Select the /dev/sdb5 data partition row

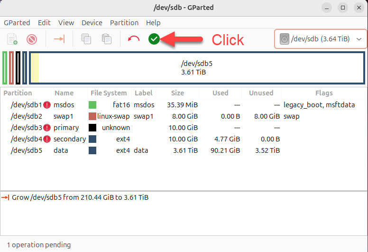pos(142,150)
